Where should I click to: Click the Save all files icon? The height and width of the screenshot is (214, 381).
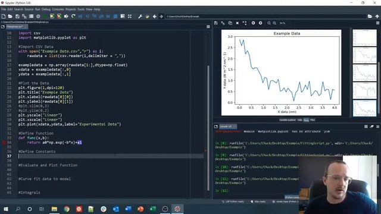[x=24, y=16]
